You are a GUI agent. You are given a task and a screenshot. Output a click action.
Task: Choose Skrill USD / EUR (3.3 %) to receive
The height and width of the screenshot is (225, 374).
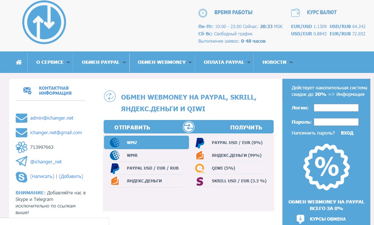tap(231, 181)
